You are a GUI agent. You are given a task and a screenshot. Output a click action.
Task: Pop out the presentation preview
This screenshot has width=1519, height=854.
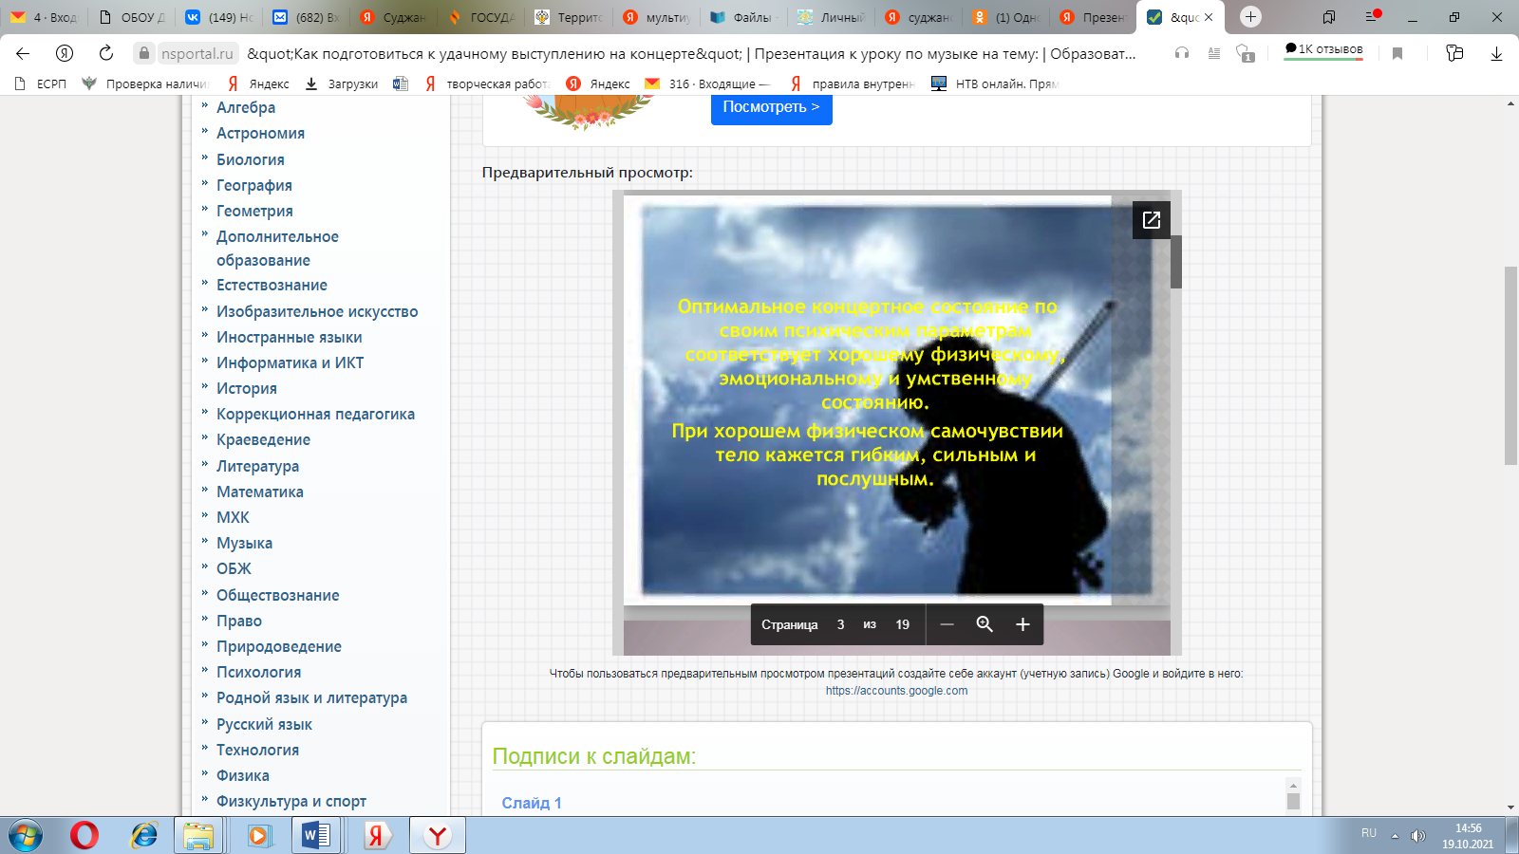click(x=1152, y=220)
